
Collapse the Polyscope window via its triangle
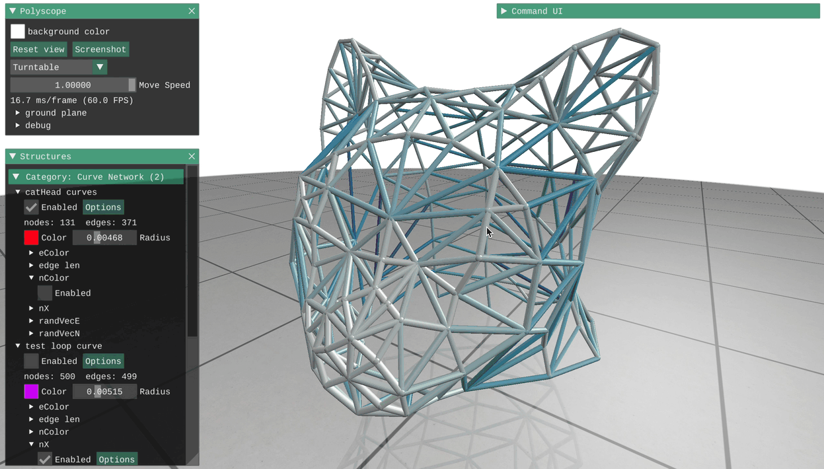coord(13,11)
